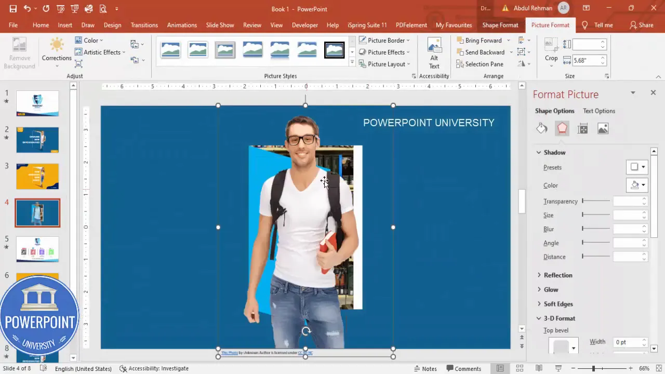Screen dimensions: 665x374
Task: Click the Print Preview icon in quick access
Action: click(x=103, y=9)
